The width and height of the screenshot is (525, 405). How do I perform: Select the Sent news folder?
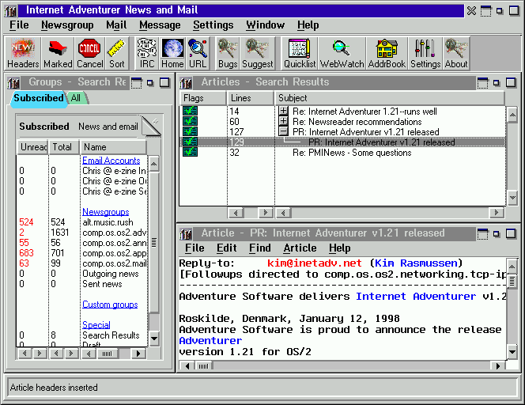[102, 284]
